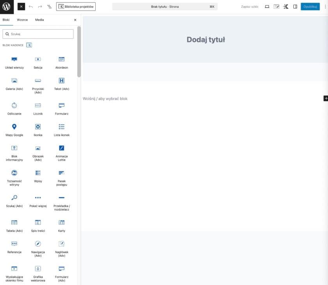Choose the Animacje Lottie block
This screenshot has height=285, width=328.
pyautogui.click(x=61, y=151)
